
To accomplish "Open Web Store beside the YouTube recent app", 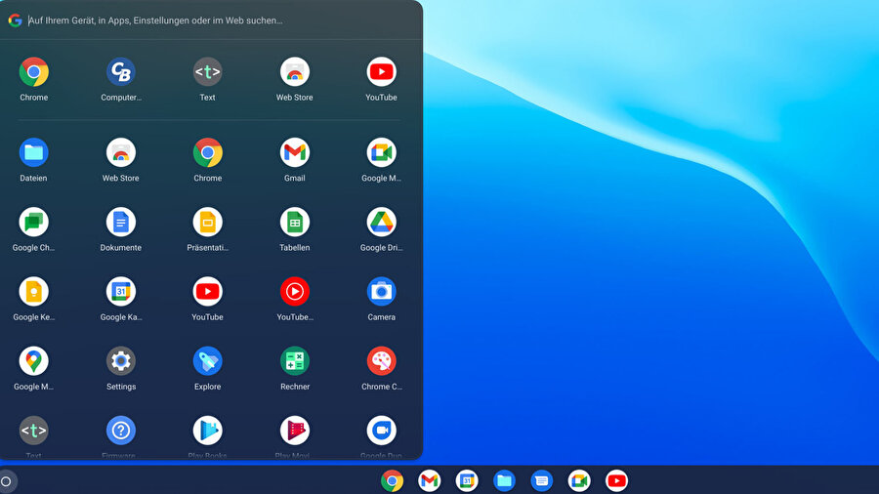I will point(294,71).
